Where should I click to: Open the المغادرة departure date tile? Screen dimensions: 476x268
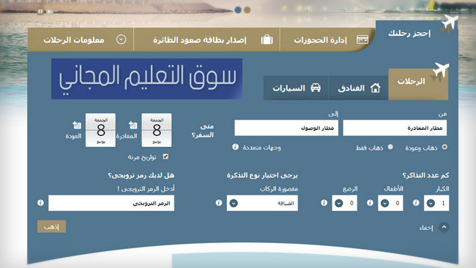click(156, 130)
